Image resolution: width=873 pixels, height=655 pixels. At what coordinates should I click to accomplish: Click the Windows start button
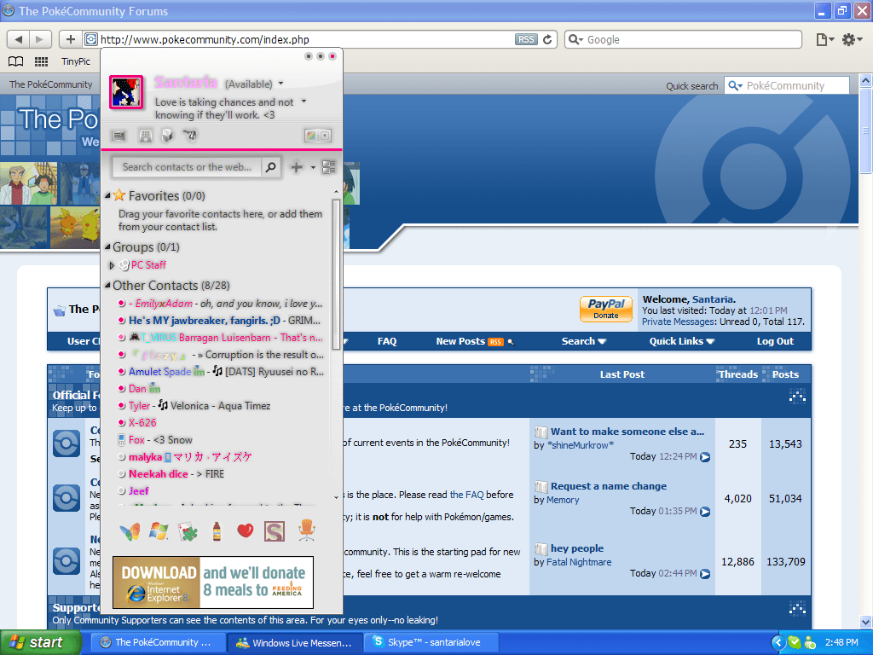pyautogui.click(x=40, y=643)
